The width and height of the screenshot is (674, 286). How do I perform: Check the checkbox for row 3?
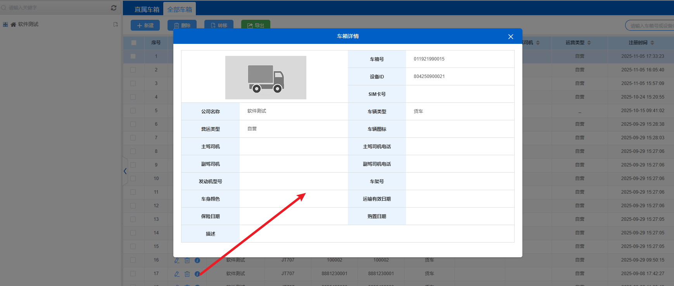pos(133,83)
